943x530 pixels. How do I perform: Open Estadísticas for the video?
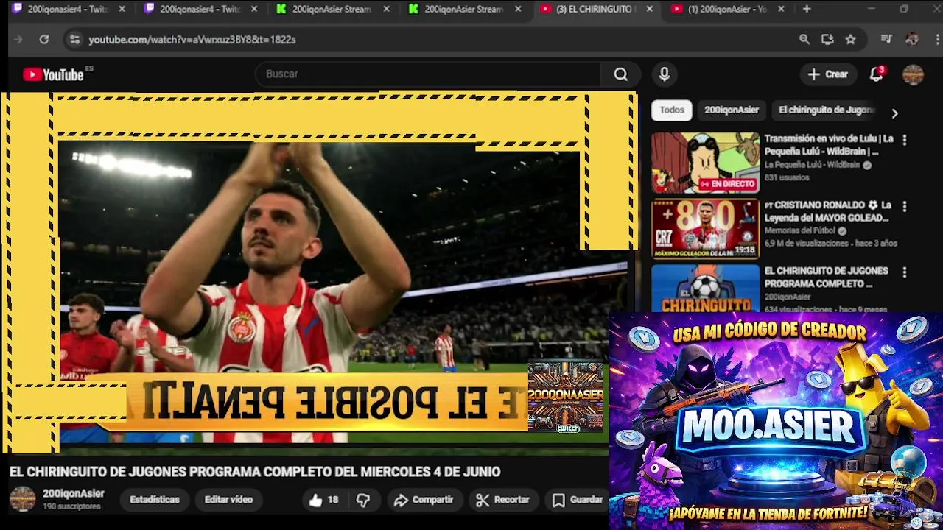point(155,500)
